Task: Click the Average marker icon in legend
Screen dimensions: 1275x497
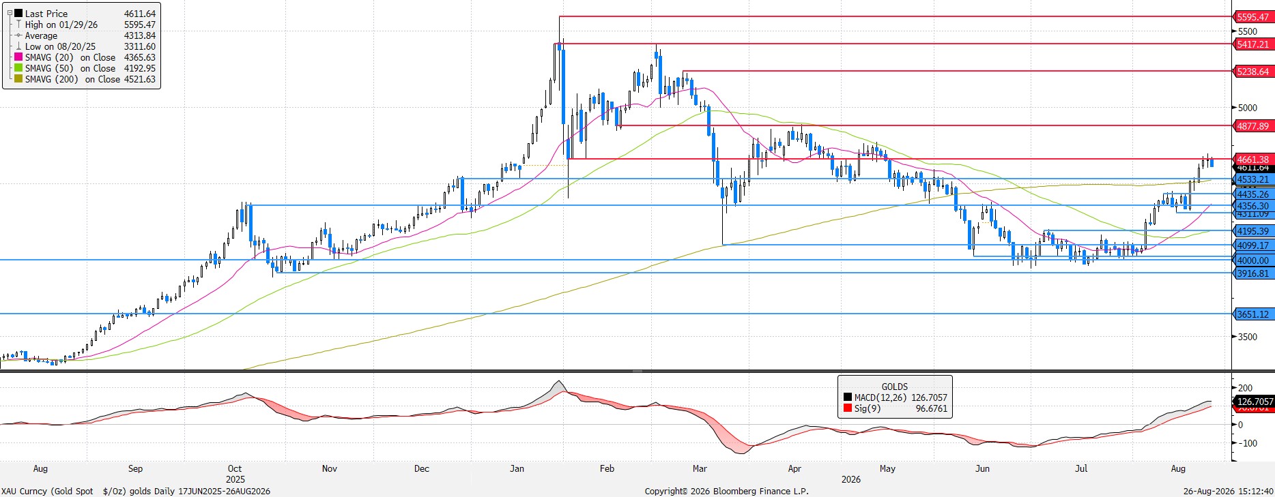Action: pos(18,35)
